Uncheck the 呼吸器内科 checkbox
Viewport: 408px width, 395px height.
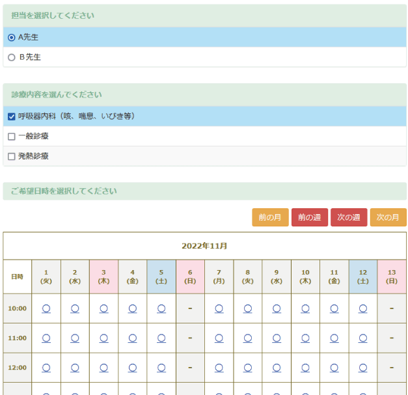tap(12, 116)
